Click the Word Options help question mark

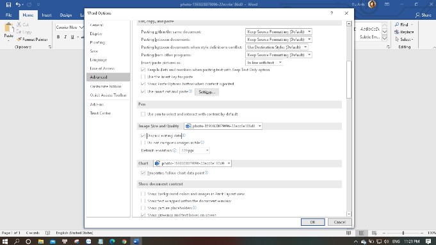pyautogui.click(x=332, y=13)
